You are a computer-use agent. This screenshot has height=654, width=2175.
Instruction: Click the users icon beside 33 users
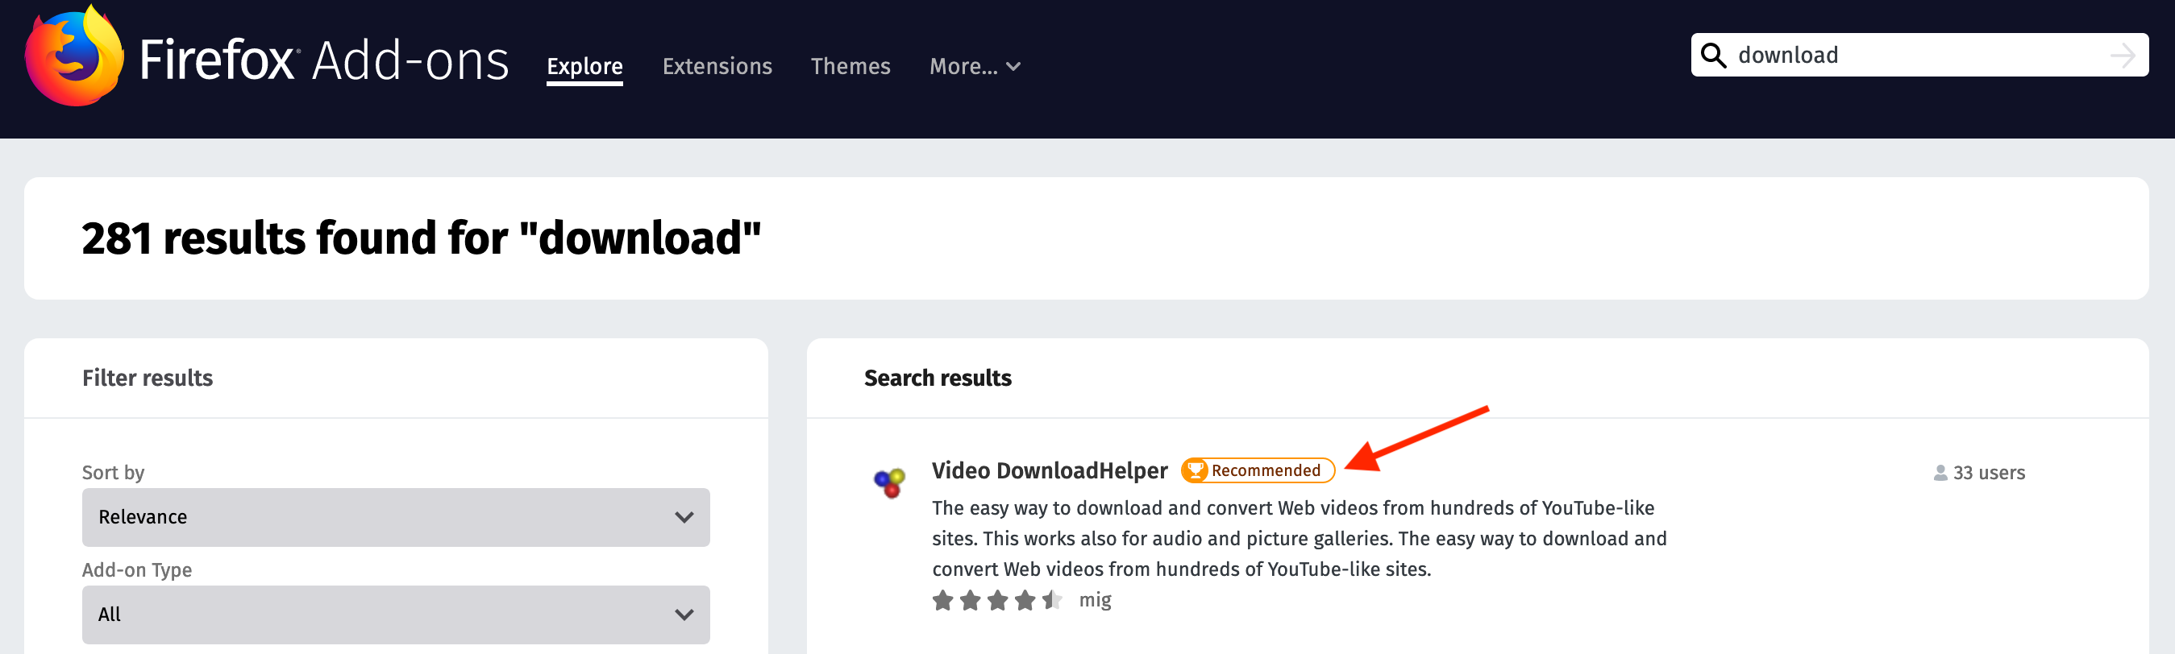tap(1940, 473)
